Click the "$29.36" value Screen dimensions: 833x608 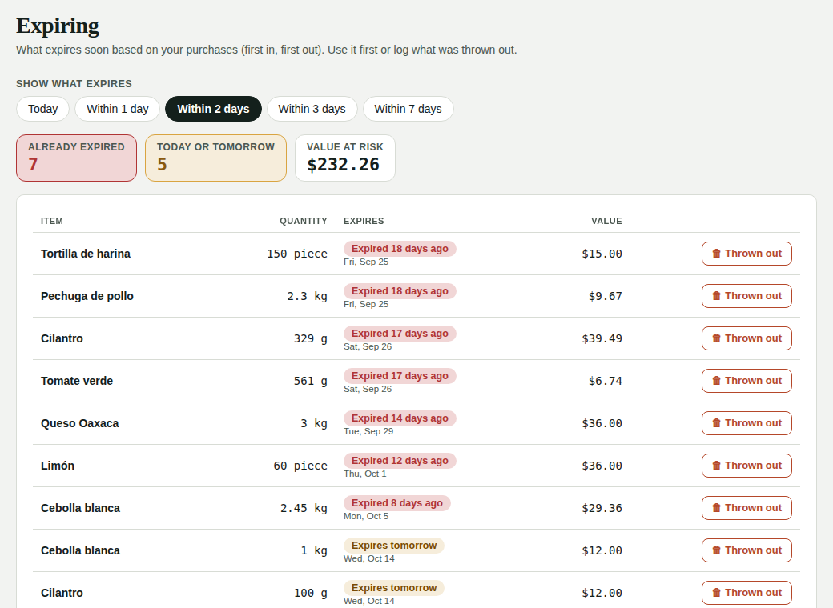click(602, 508)
